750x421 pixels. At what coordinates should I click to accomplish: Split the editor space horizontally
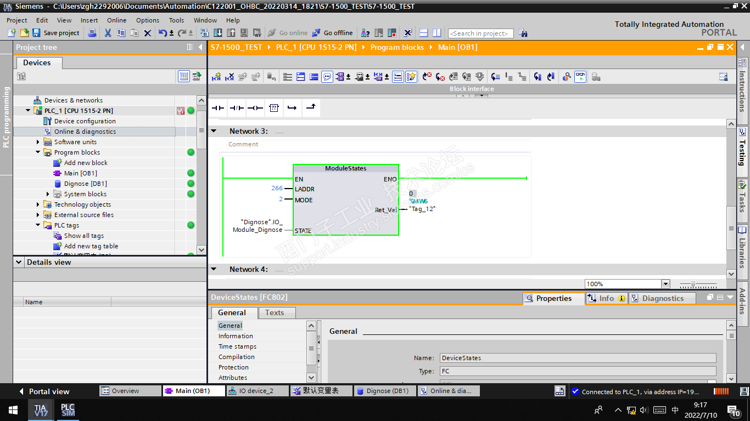[423, 33]
